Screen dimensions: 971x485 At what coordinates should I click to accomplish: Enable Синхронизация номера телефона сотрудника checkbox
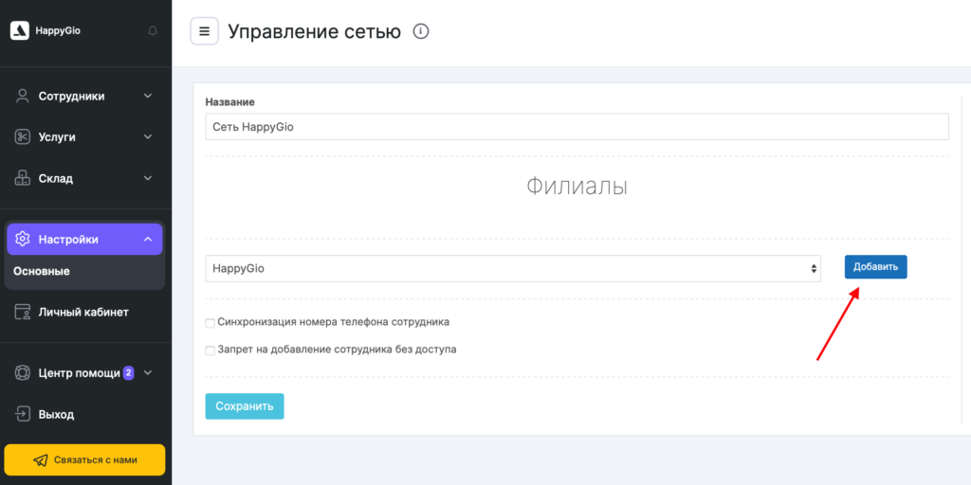click(211, 323)
